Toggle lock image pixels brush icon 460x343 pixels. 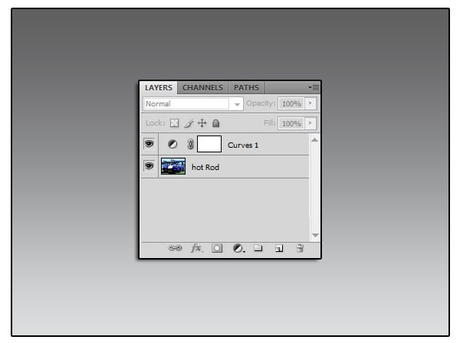click(188, 122)
